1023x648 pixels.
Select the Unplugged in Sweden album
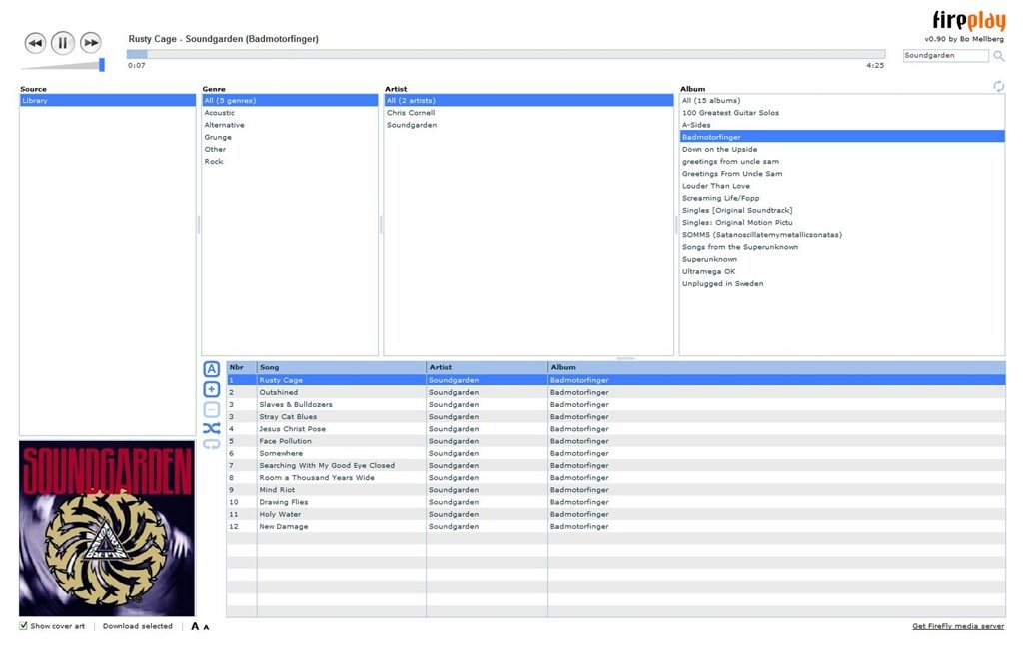[x=842, y=284]
